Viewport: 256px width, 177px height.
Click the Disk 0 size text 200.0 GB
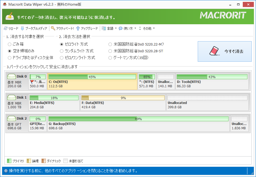pyautogui.click(x=14, y=86)
